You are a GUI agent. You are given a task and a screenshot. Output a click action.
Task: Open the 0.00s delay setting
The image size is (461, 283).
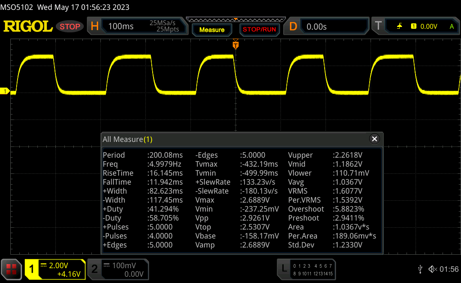[x=316, y=27]
